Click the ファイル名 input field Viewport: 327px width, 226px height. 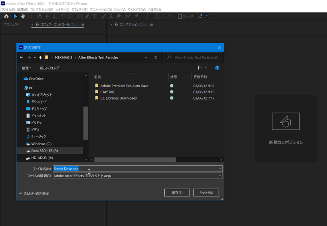coord(137,169)
